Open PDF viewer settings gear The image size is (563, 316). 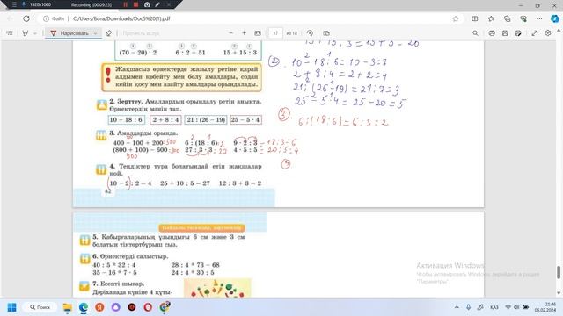[x=547, y=33]
